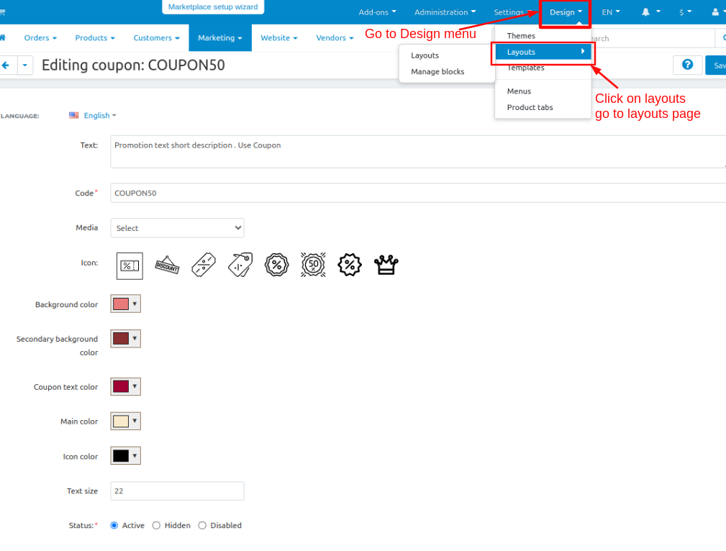The width and height of the screenshot is (726, 551).
Task: Click Product tabs in Design menu
Action: click(x=530, y=107)
